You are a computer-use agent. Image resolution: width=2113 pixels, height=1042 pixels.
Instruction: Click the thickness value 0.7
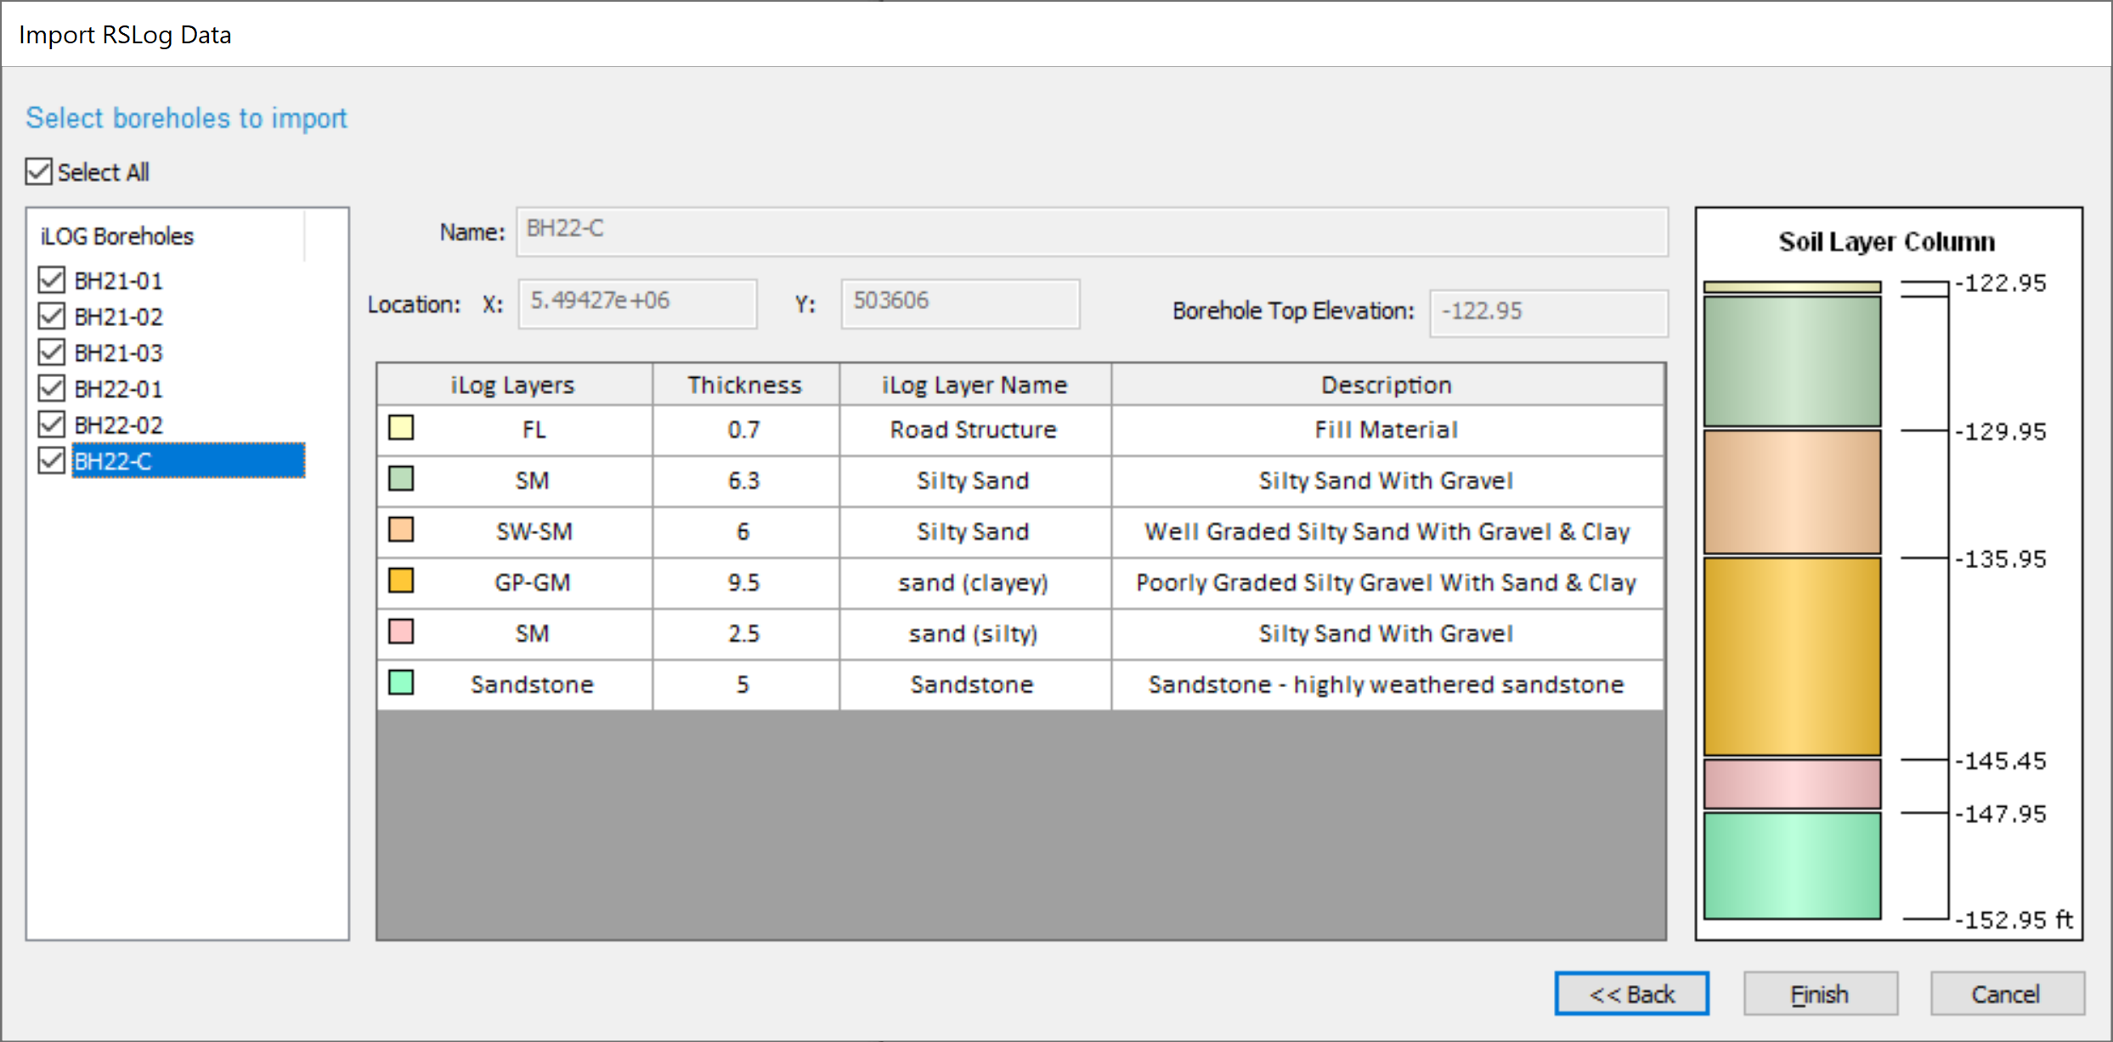pos(745,430)
